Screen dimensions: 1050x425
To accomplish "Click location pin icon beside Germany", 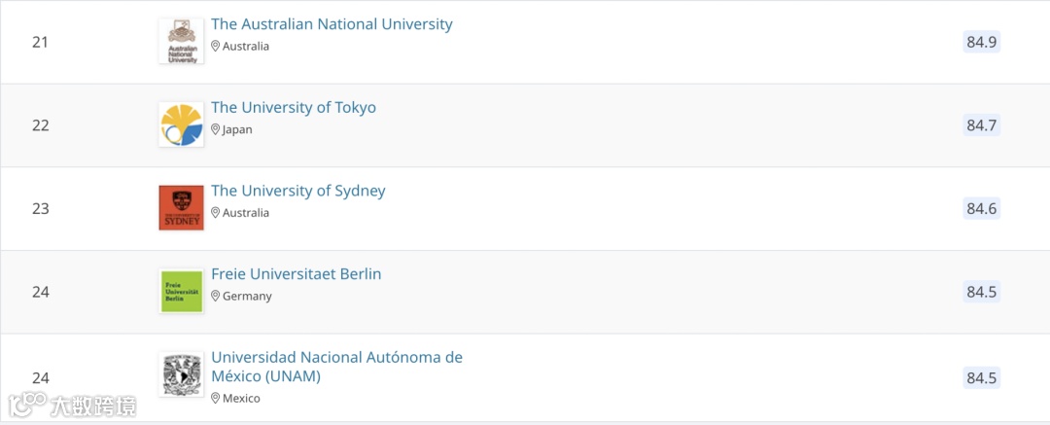I will [x=216, y=296].
